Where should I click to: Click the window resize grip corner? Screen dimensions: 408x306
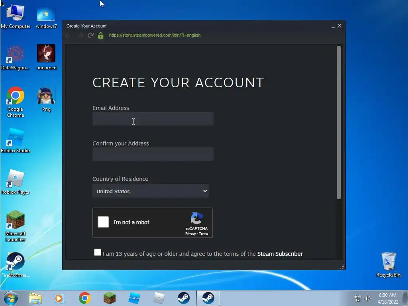tap(342, 267)
